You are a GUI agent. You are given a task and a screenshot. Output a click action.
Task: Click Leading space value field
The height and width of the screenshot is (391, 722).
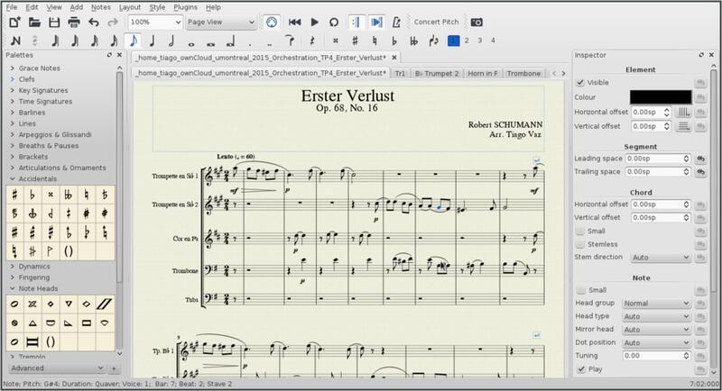[658, 159]
